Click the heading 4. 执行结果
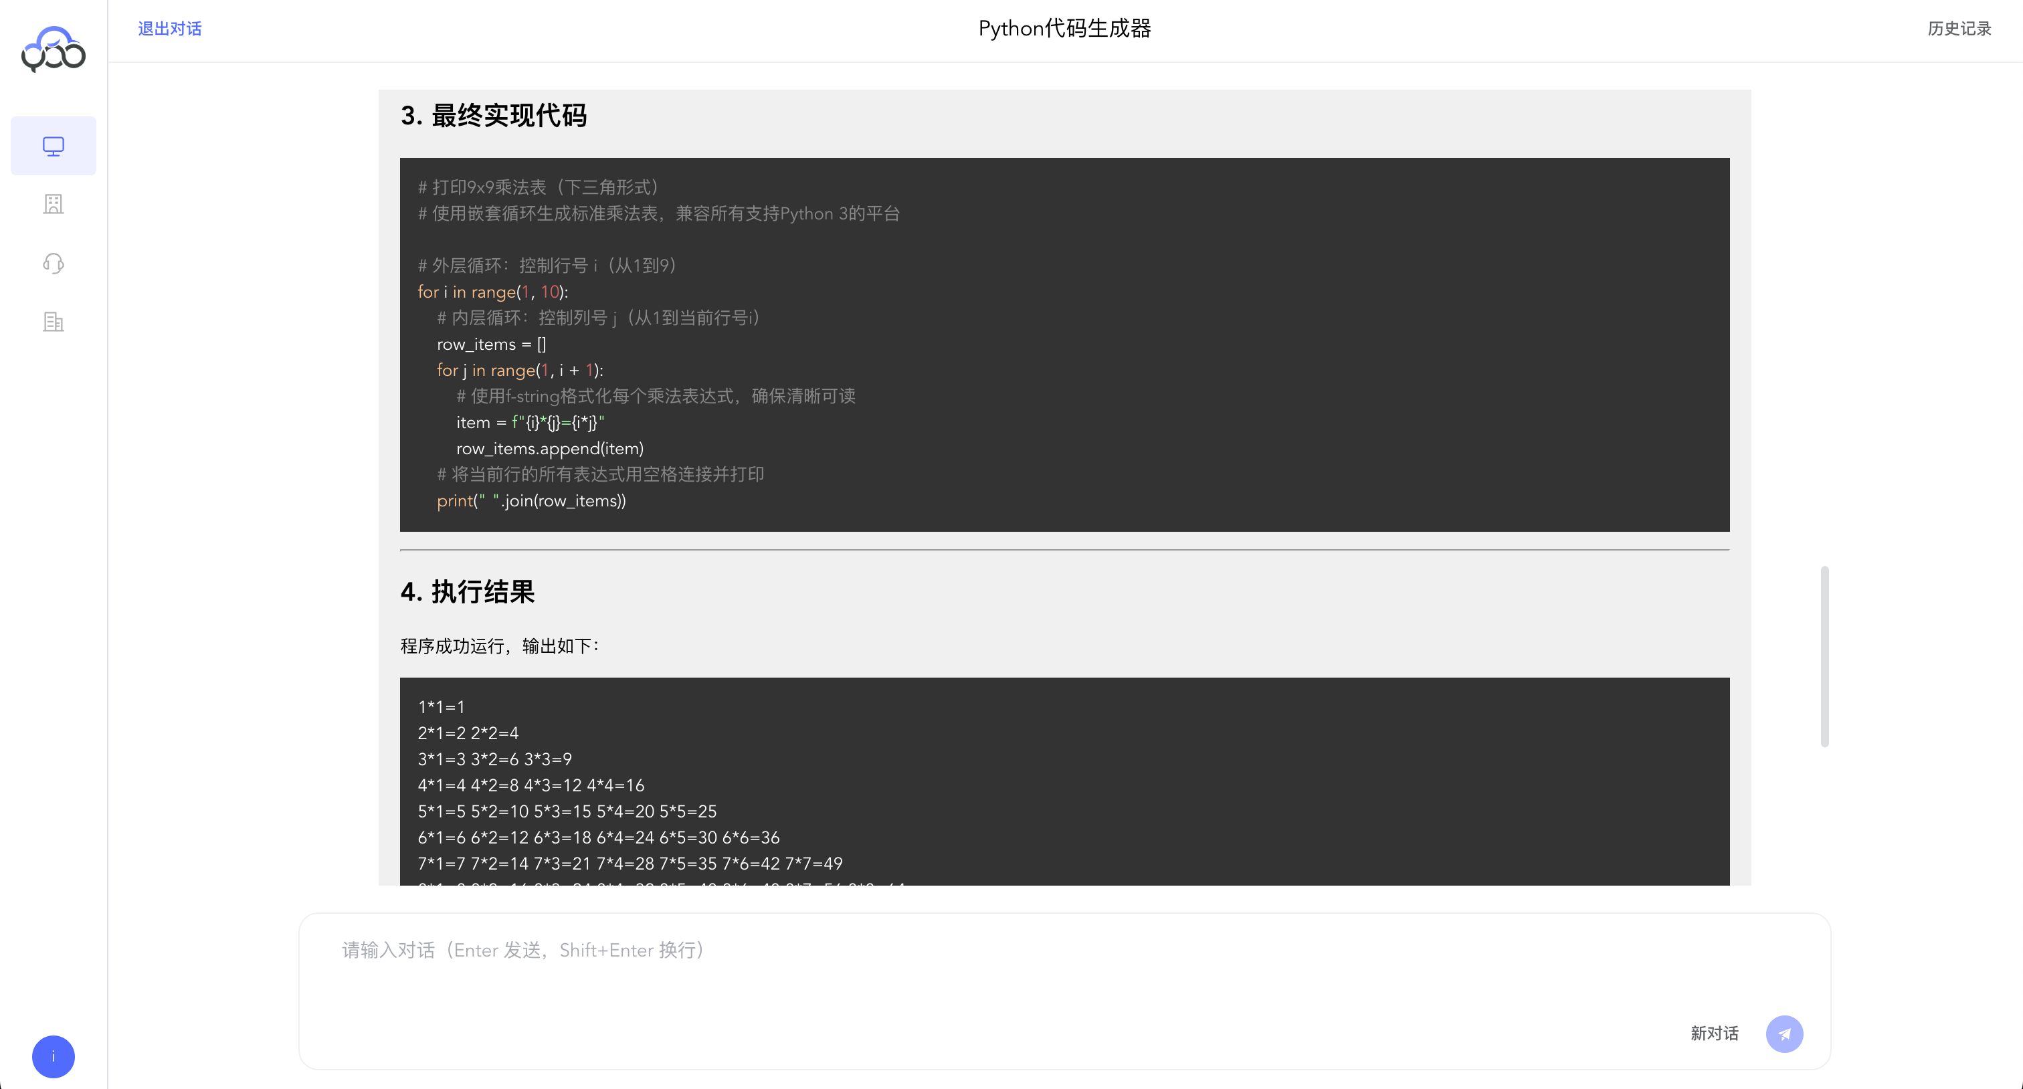2023x1089 pixels. click(468, 593)
